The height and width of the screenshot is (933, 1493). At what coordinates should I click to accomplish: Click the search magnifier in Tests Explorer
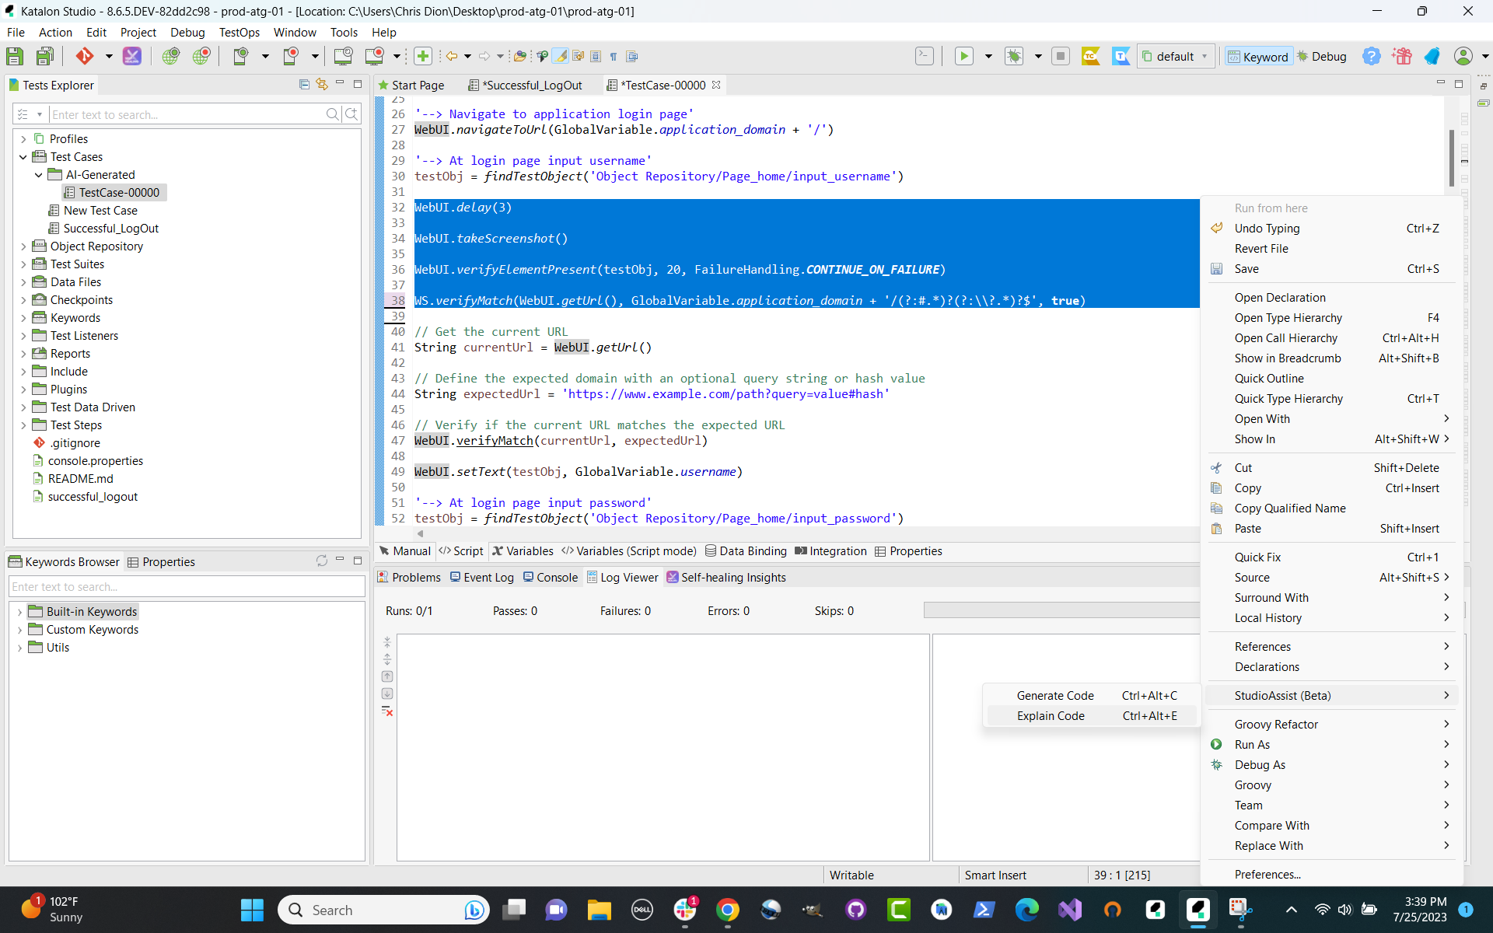332,114
